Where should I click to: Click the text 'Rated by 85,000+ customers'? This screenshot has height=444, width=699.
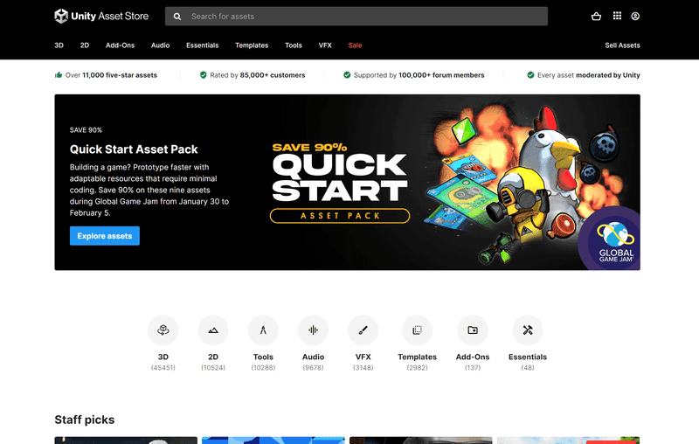pos(258,75)
